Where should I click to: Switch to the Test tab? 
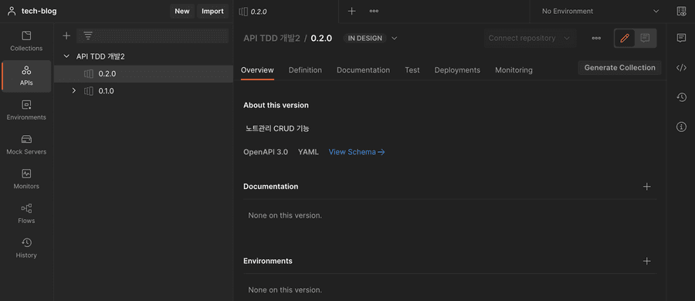coord(412,70)
